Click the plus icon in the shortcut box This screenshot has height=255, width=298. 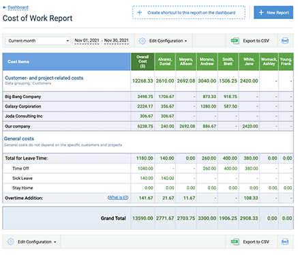coord(140,12)
